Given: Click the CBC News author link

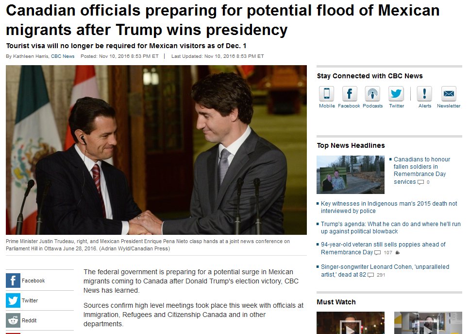Looking at the screenshot, I should 63,56.
